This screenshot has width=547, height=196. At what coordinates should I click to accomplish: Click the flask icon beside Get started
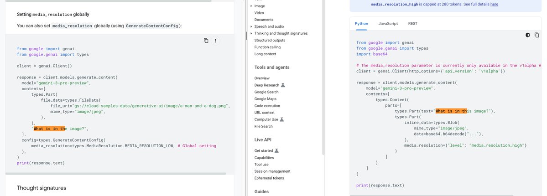pyautogui.click(x=276, y=151)
